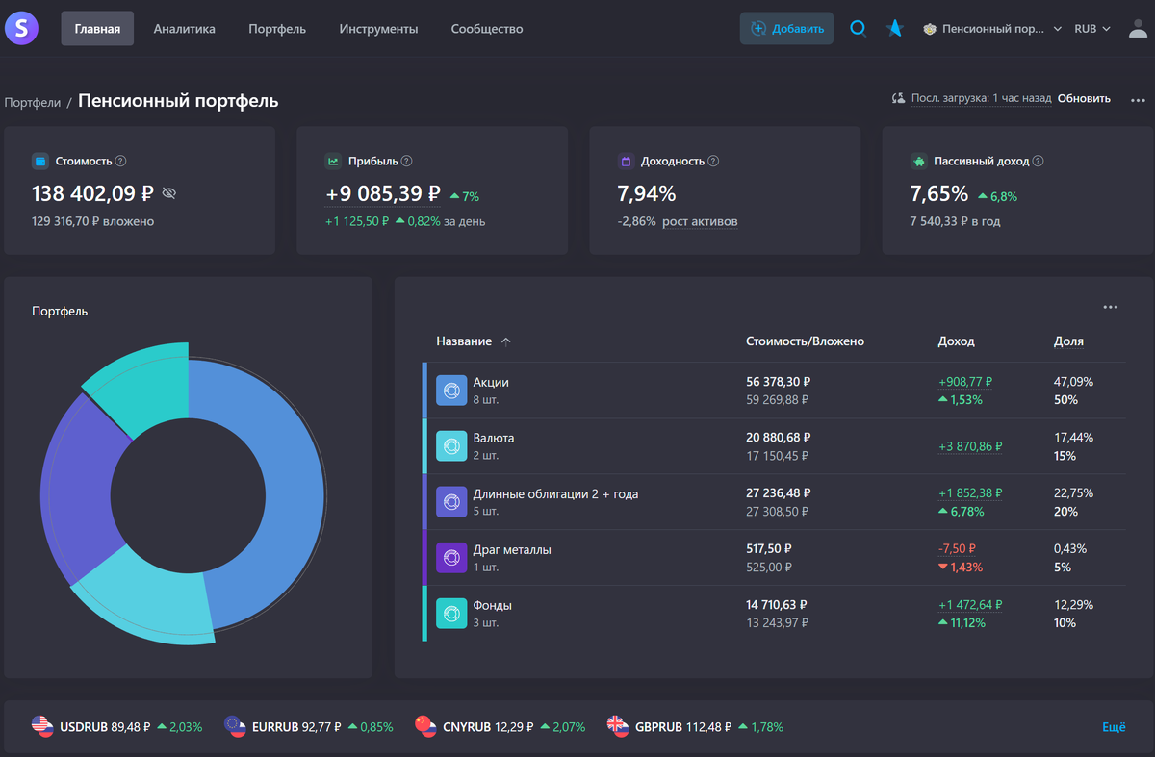Click the help icon next to Пассивный доход
Viewport: 1155px width, 757px height.
pyautogui.click(x=1038, y=162)
